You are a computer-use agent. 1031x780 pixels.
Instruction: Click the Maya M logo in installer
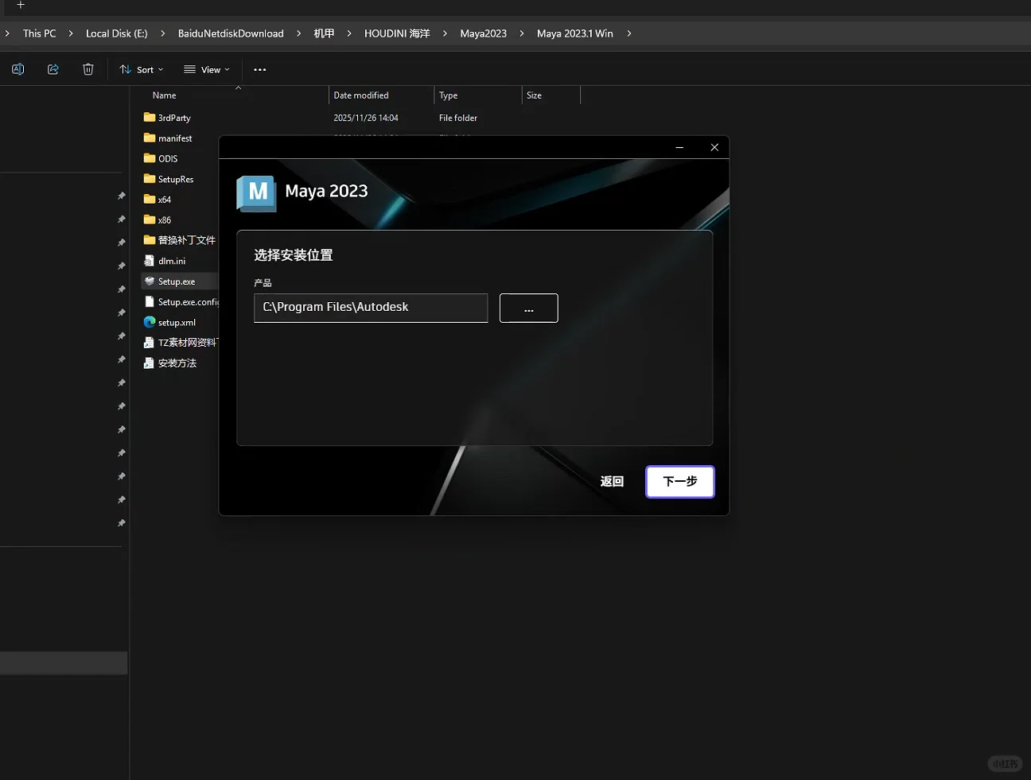[256, 193]
